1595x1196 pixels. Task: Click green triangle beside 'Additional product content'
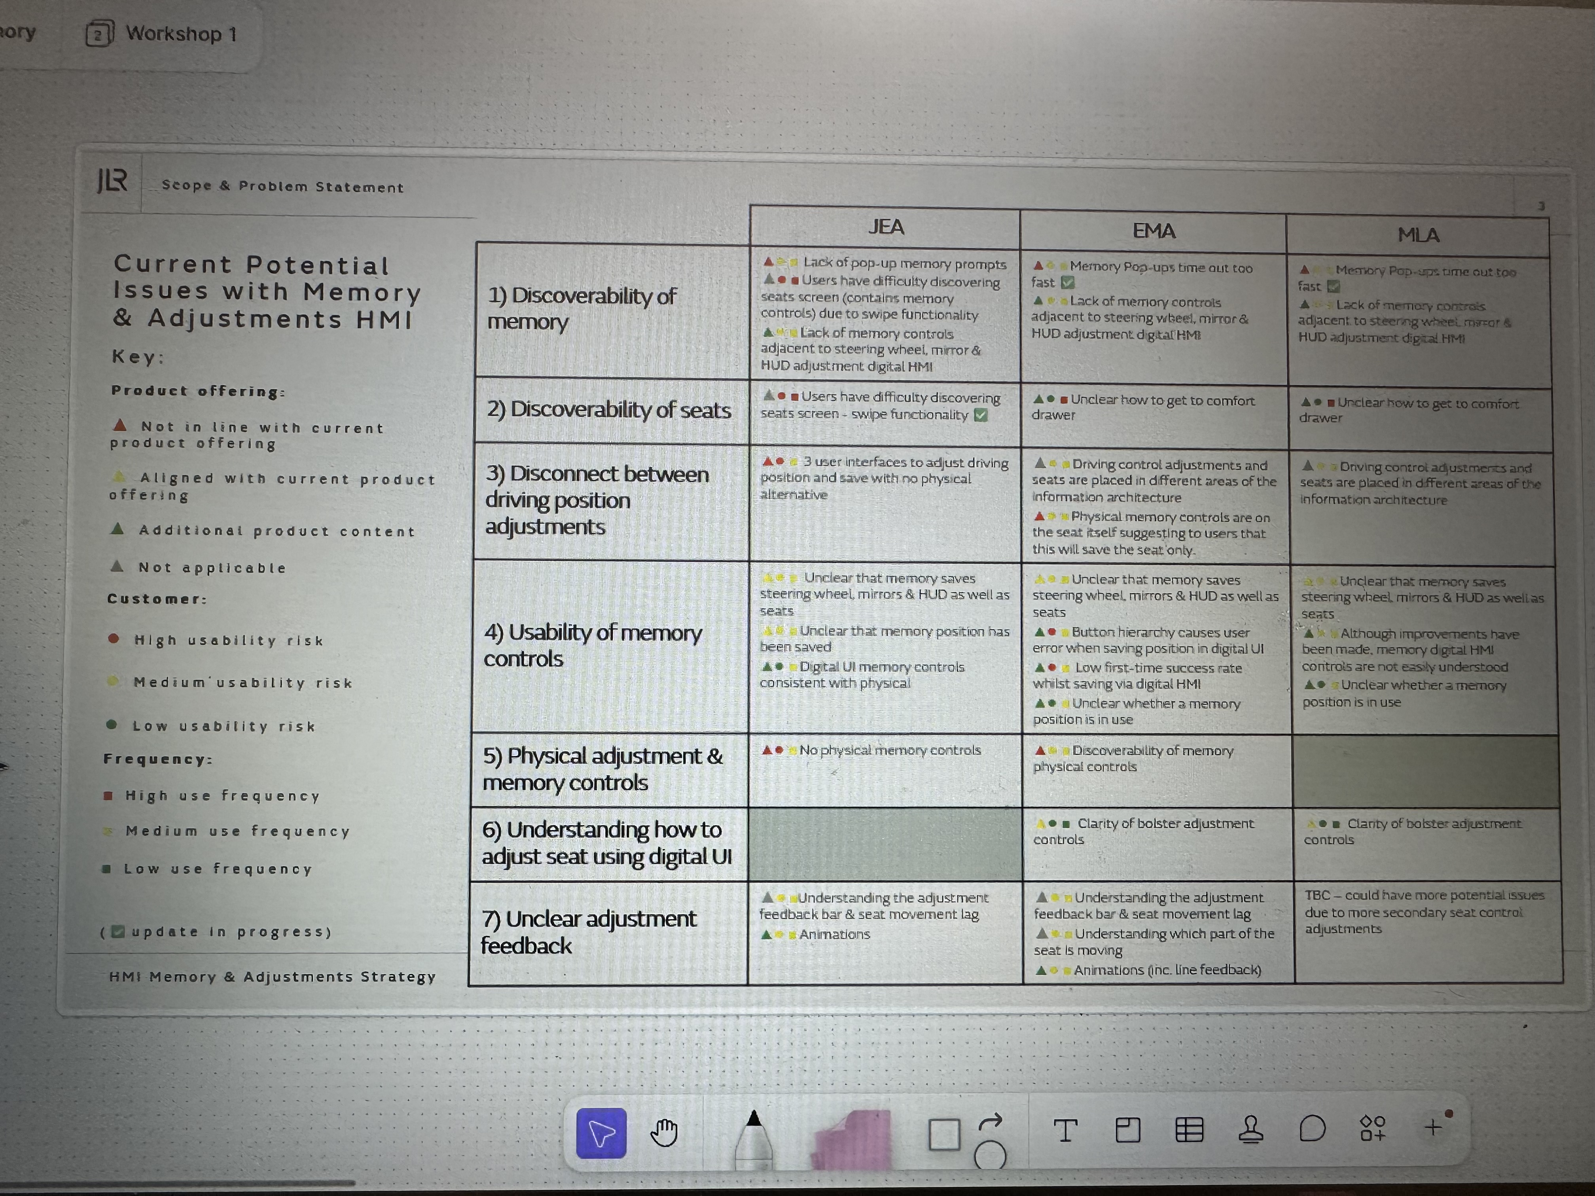click(x=117, y=528)
